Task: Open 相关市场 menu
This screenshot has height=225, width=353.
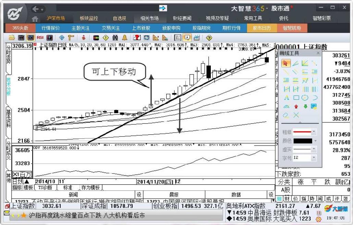Action: [x=149, y=18]
